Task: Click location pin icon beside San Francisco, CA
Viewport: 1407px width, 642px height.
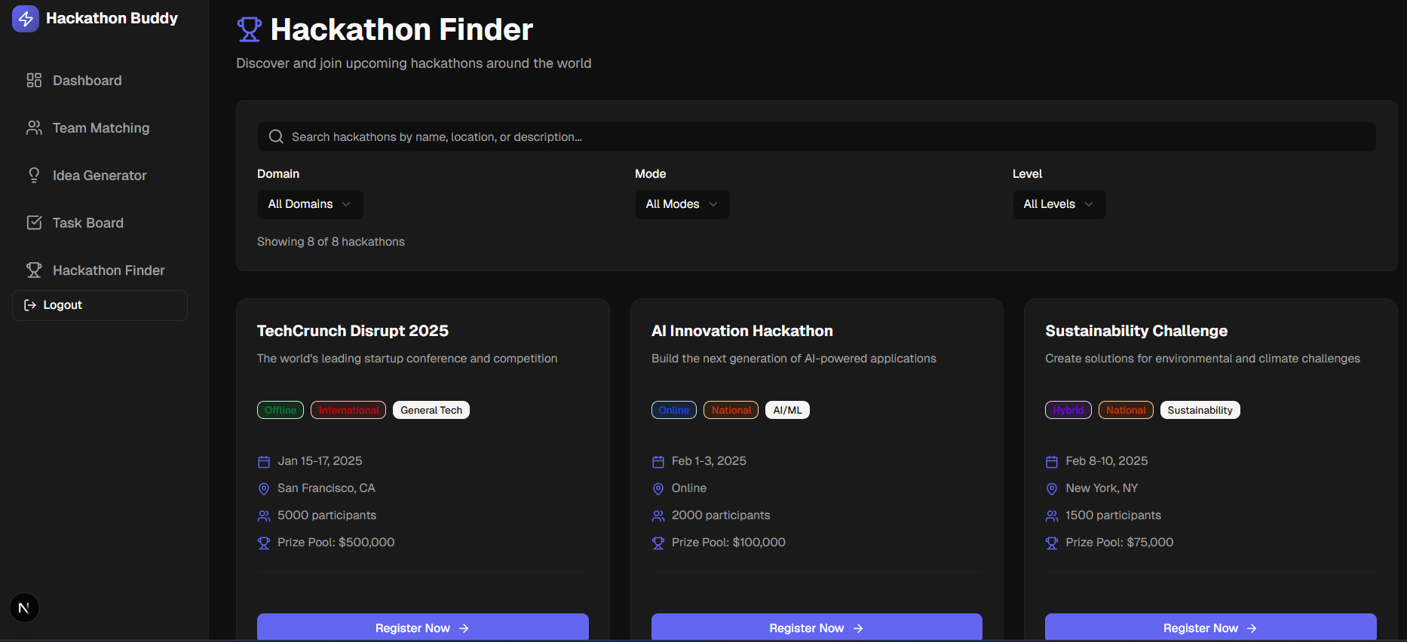Action: point(264,489)
